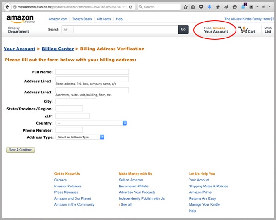Focus the Full Name field
The image size is (276, 220).
pos(92,72)
